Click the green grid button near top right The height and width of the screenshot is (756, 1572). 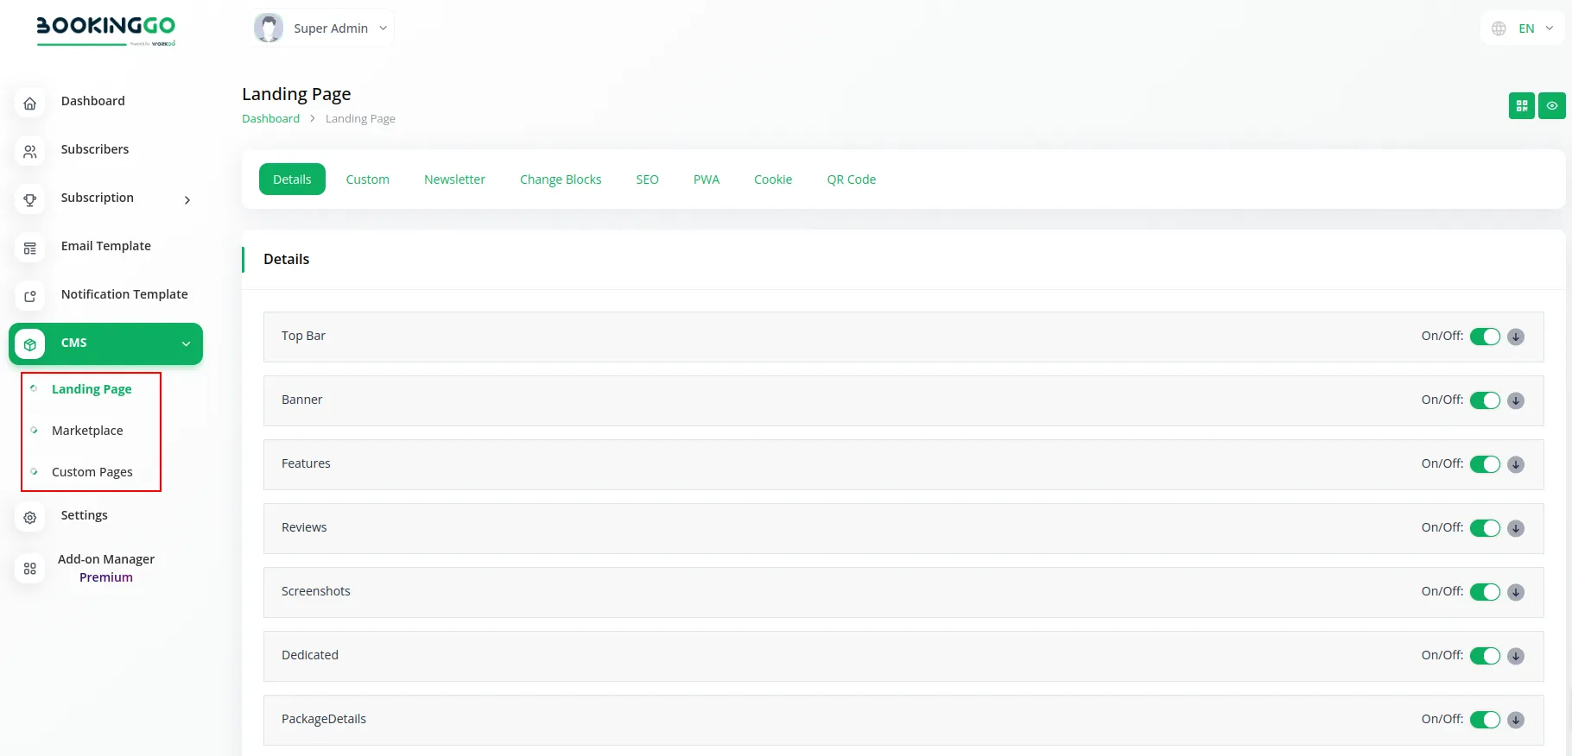[x=1522, y=106]
